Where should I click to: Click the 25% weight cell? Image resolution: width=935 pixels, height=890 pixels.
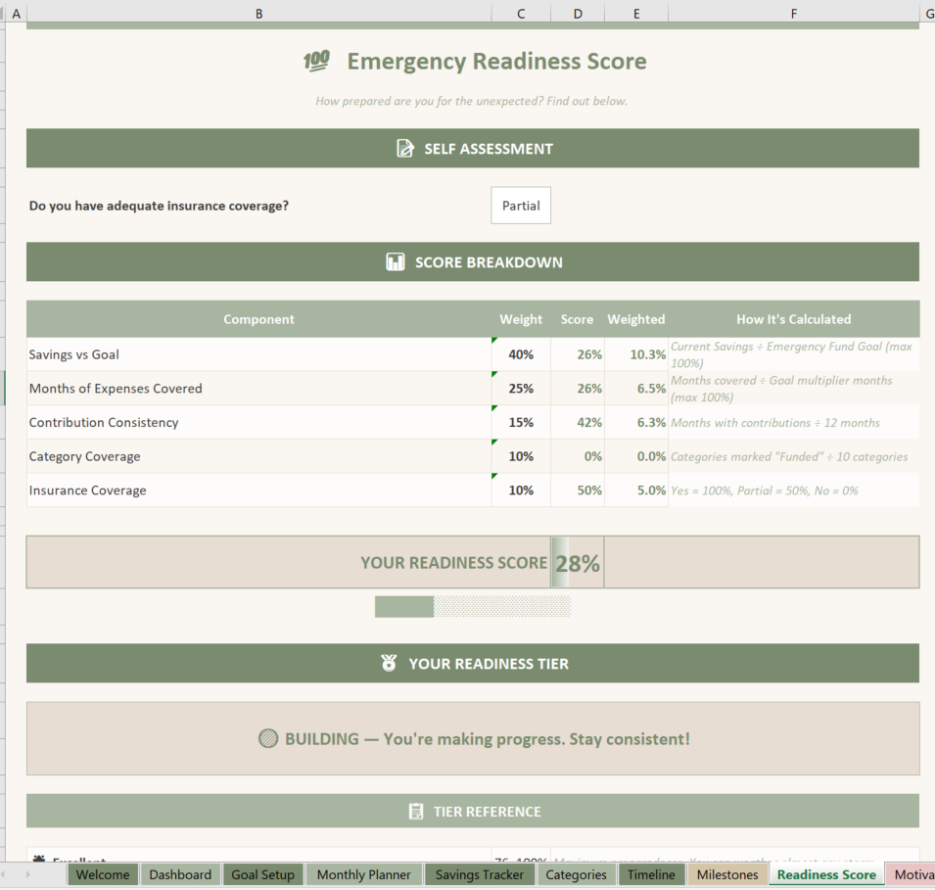[x=521, y=389]
